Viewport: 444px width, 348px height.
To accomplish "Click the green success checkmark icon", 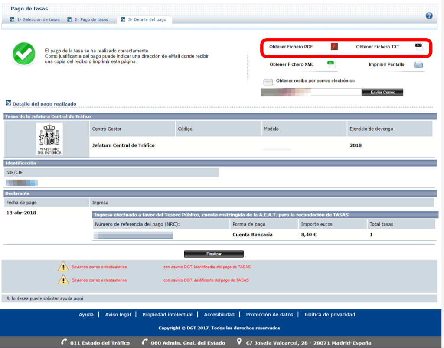I will pyautogui.click(x=23, y=54).
